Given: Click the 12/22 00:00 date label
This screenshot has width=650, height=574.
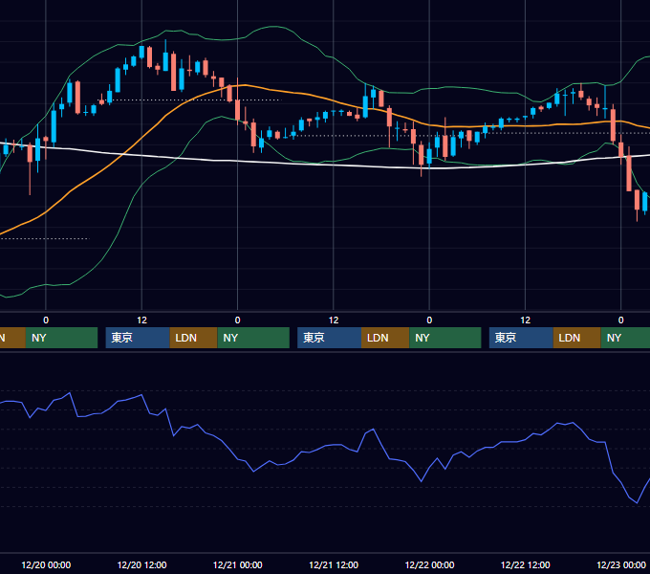Looking at the screenshot, I should (x=429, y=564).
